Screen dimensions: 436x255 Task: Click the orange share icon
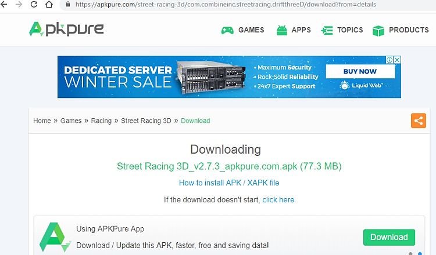pyautogui.click(x=419, y=121)
